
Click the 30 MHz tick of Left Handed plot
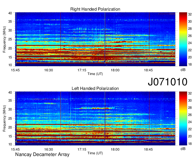(10, 109)
